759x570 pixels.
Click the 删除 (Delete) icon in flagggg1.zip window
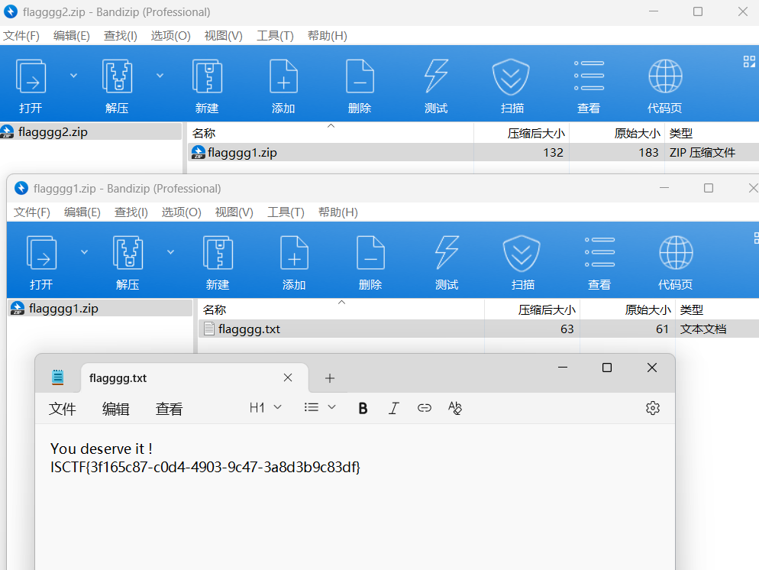(x=370, y=253)
